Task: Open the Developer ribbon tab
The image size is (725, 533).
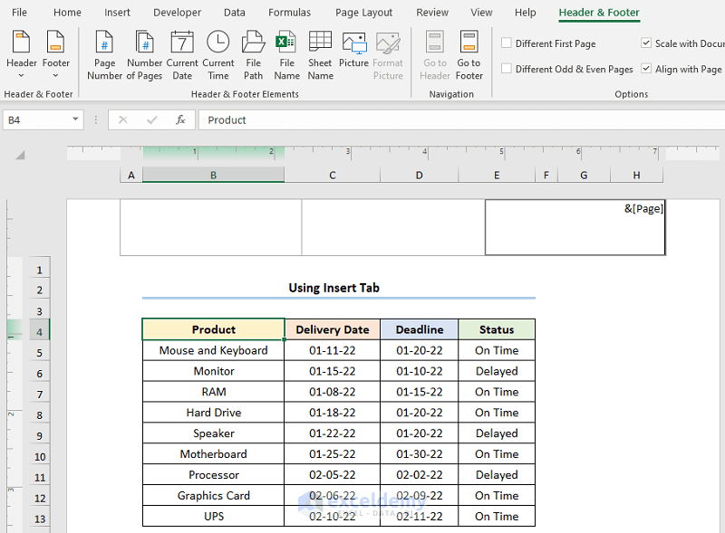Action: (177, 13)
